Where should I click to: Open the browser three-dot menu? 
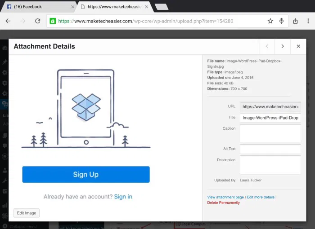pos(308,21)
